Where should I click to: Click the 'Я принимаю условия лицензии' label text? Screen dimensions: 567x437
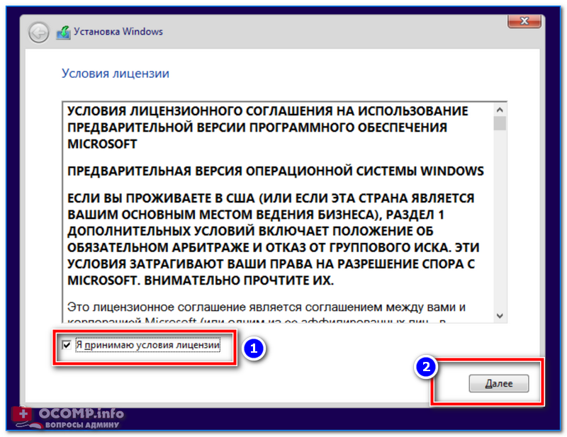click(148, 345)
